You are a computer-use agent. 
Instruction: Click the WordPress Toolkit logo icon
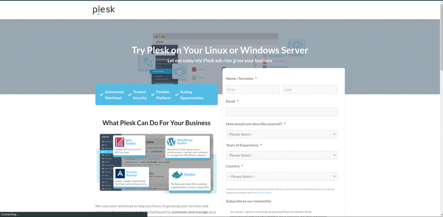pos(171,142)
